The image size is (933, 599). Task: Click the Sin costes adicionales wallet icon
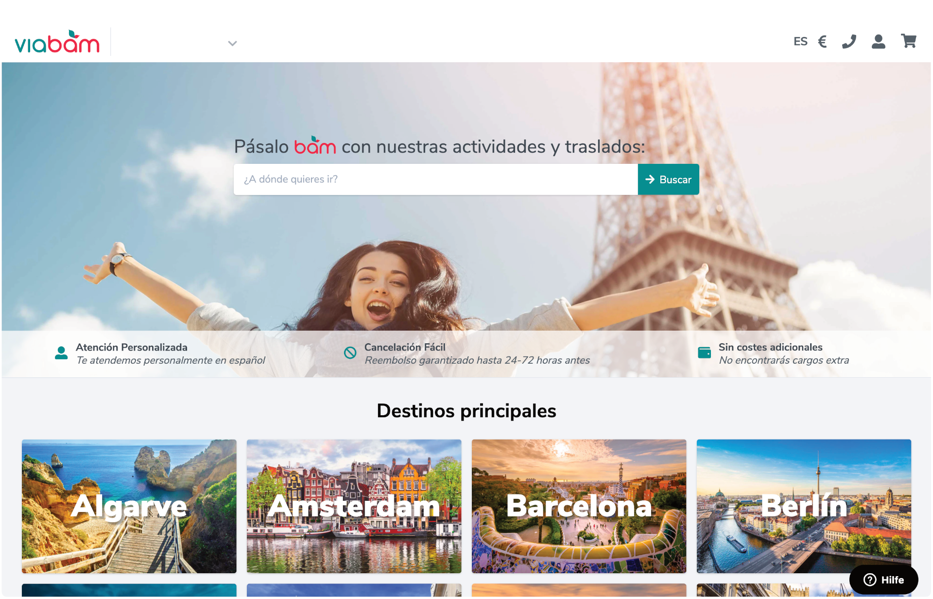point(704,352)
